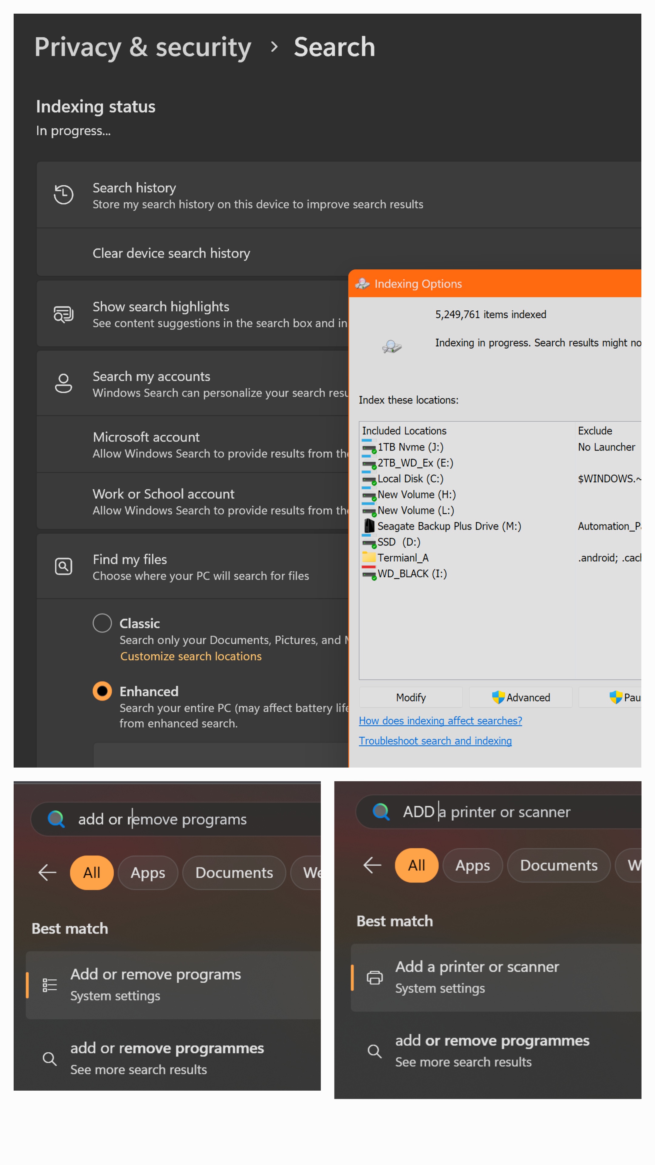Select the 1TB Nvme (J:) drive icon
The height and width of the screenshot is (1165, 655).
(x=369, y=447)
